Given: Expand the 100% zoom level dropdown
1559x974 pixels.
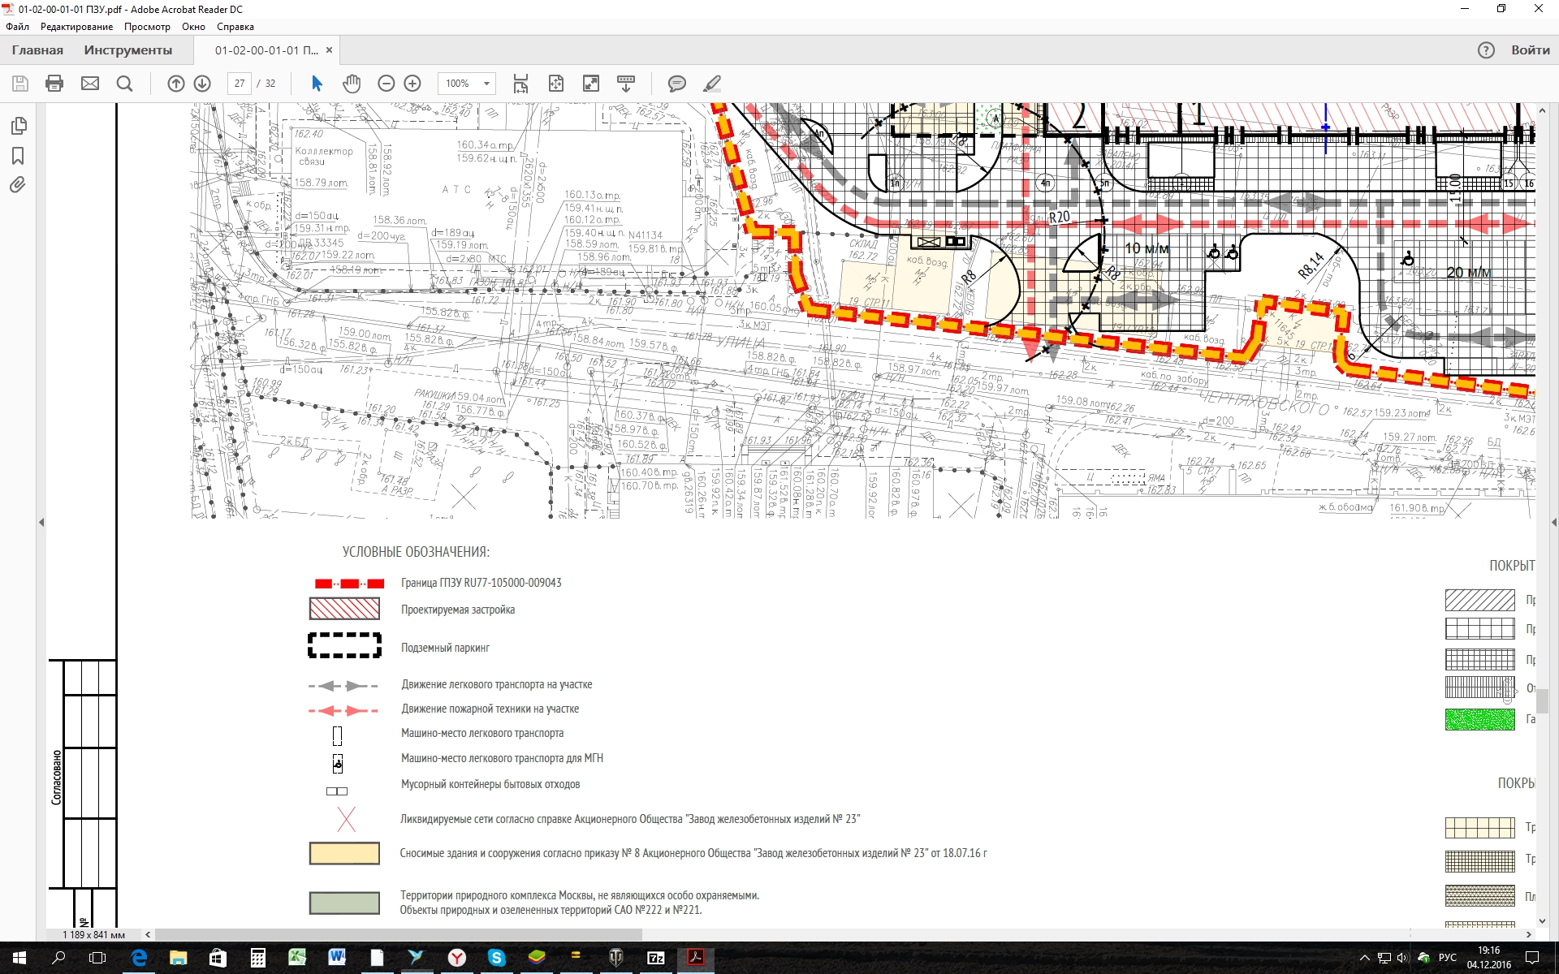Looking at the screenshot, I should pos(486,84).
